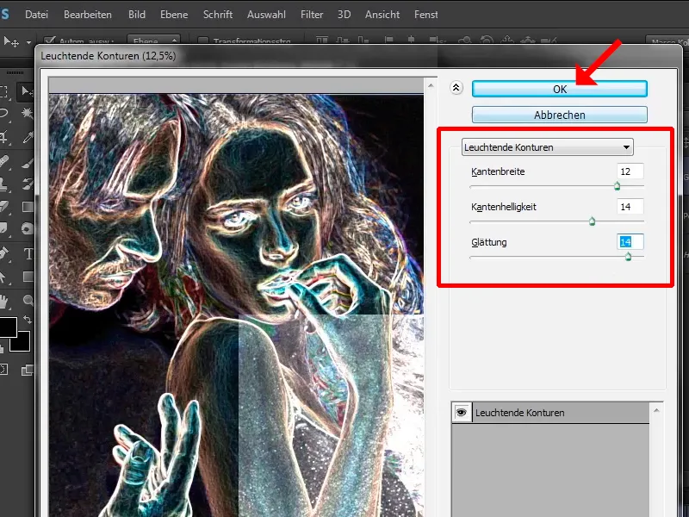Click effect layer list scroll-up arrow
Screen dimensions: 689x517
(656, 410)
